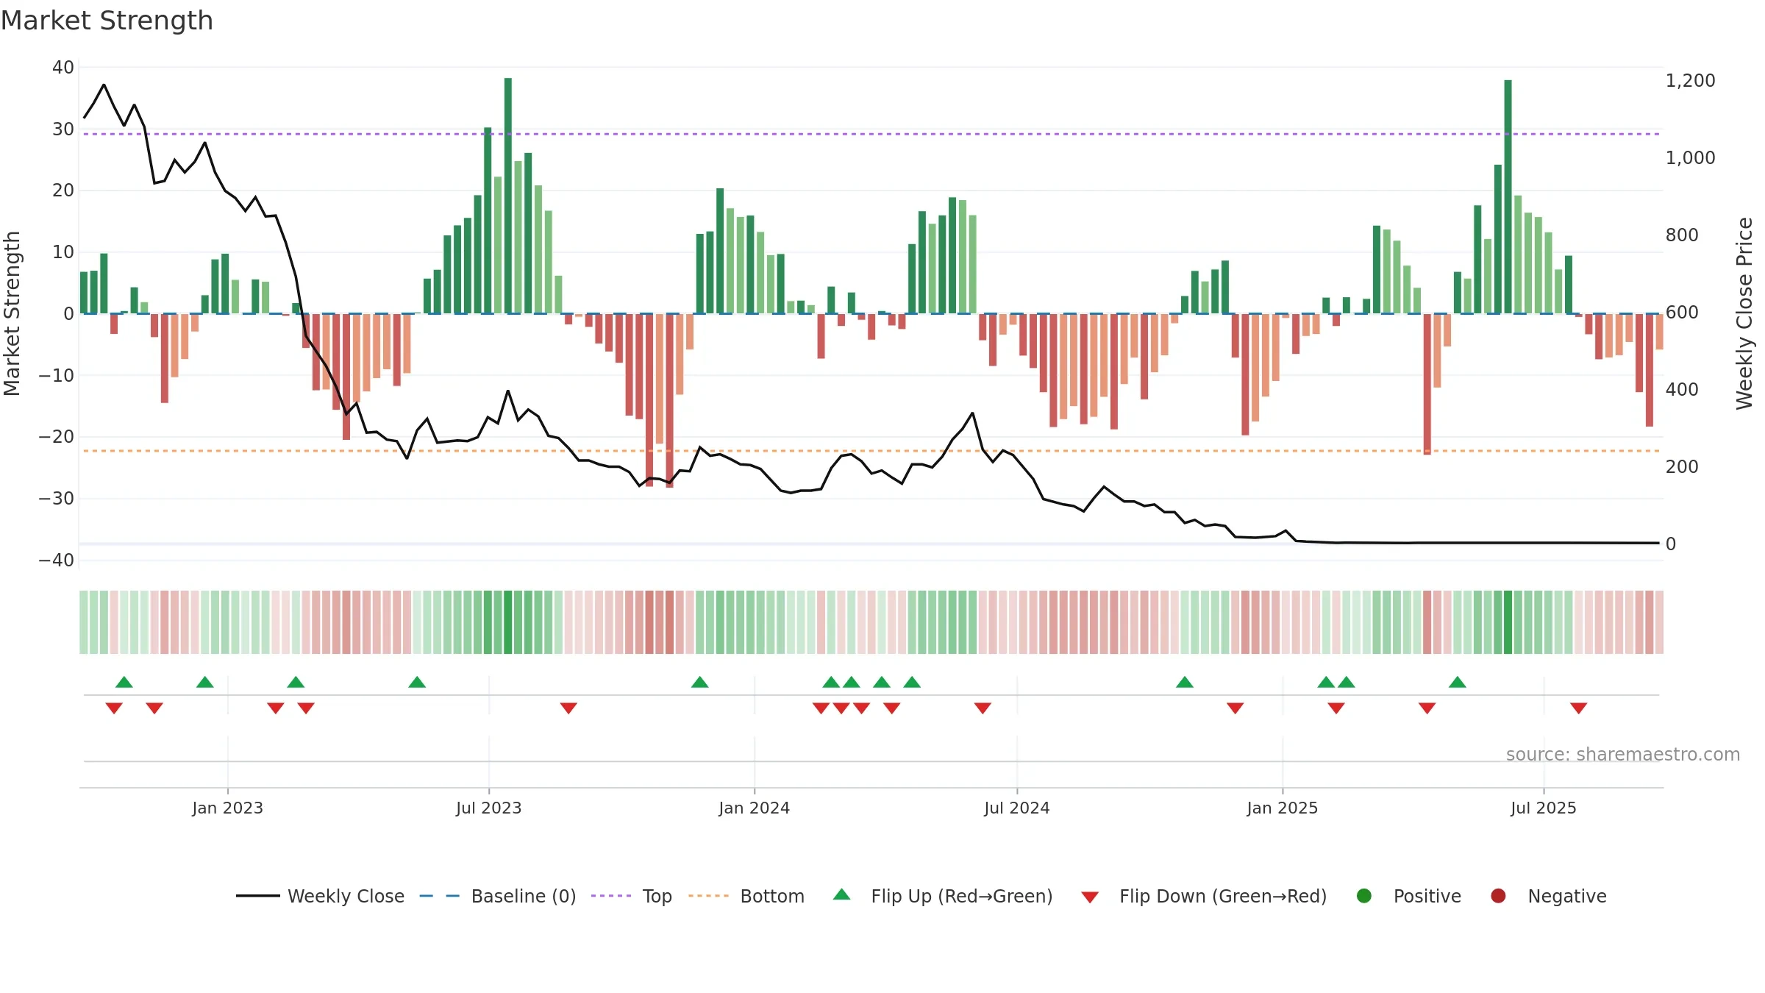Toggle Flip Up (Red→Green) legend entry
The width and height of the screenshot is (1765, 993).
tap(943, 896)
